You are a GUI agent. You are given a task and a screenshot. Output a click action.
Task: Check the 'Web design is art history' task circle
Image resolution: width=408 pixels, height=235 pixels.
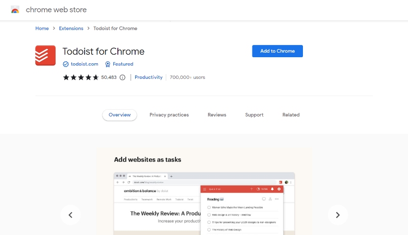click(x=209, y=215)
